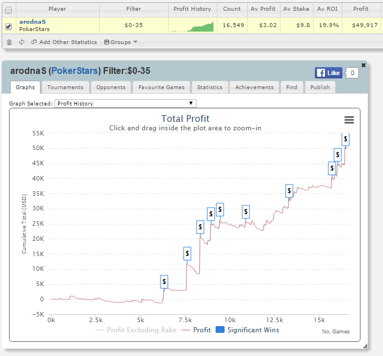Image resolution: width=383 pixels, height=356 pixels.
Task: Click the trash delete icon
Action: 9,42
